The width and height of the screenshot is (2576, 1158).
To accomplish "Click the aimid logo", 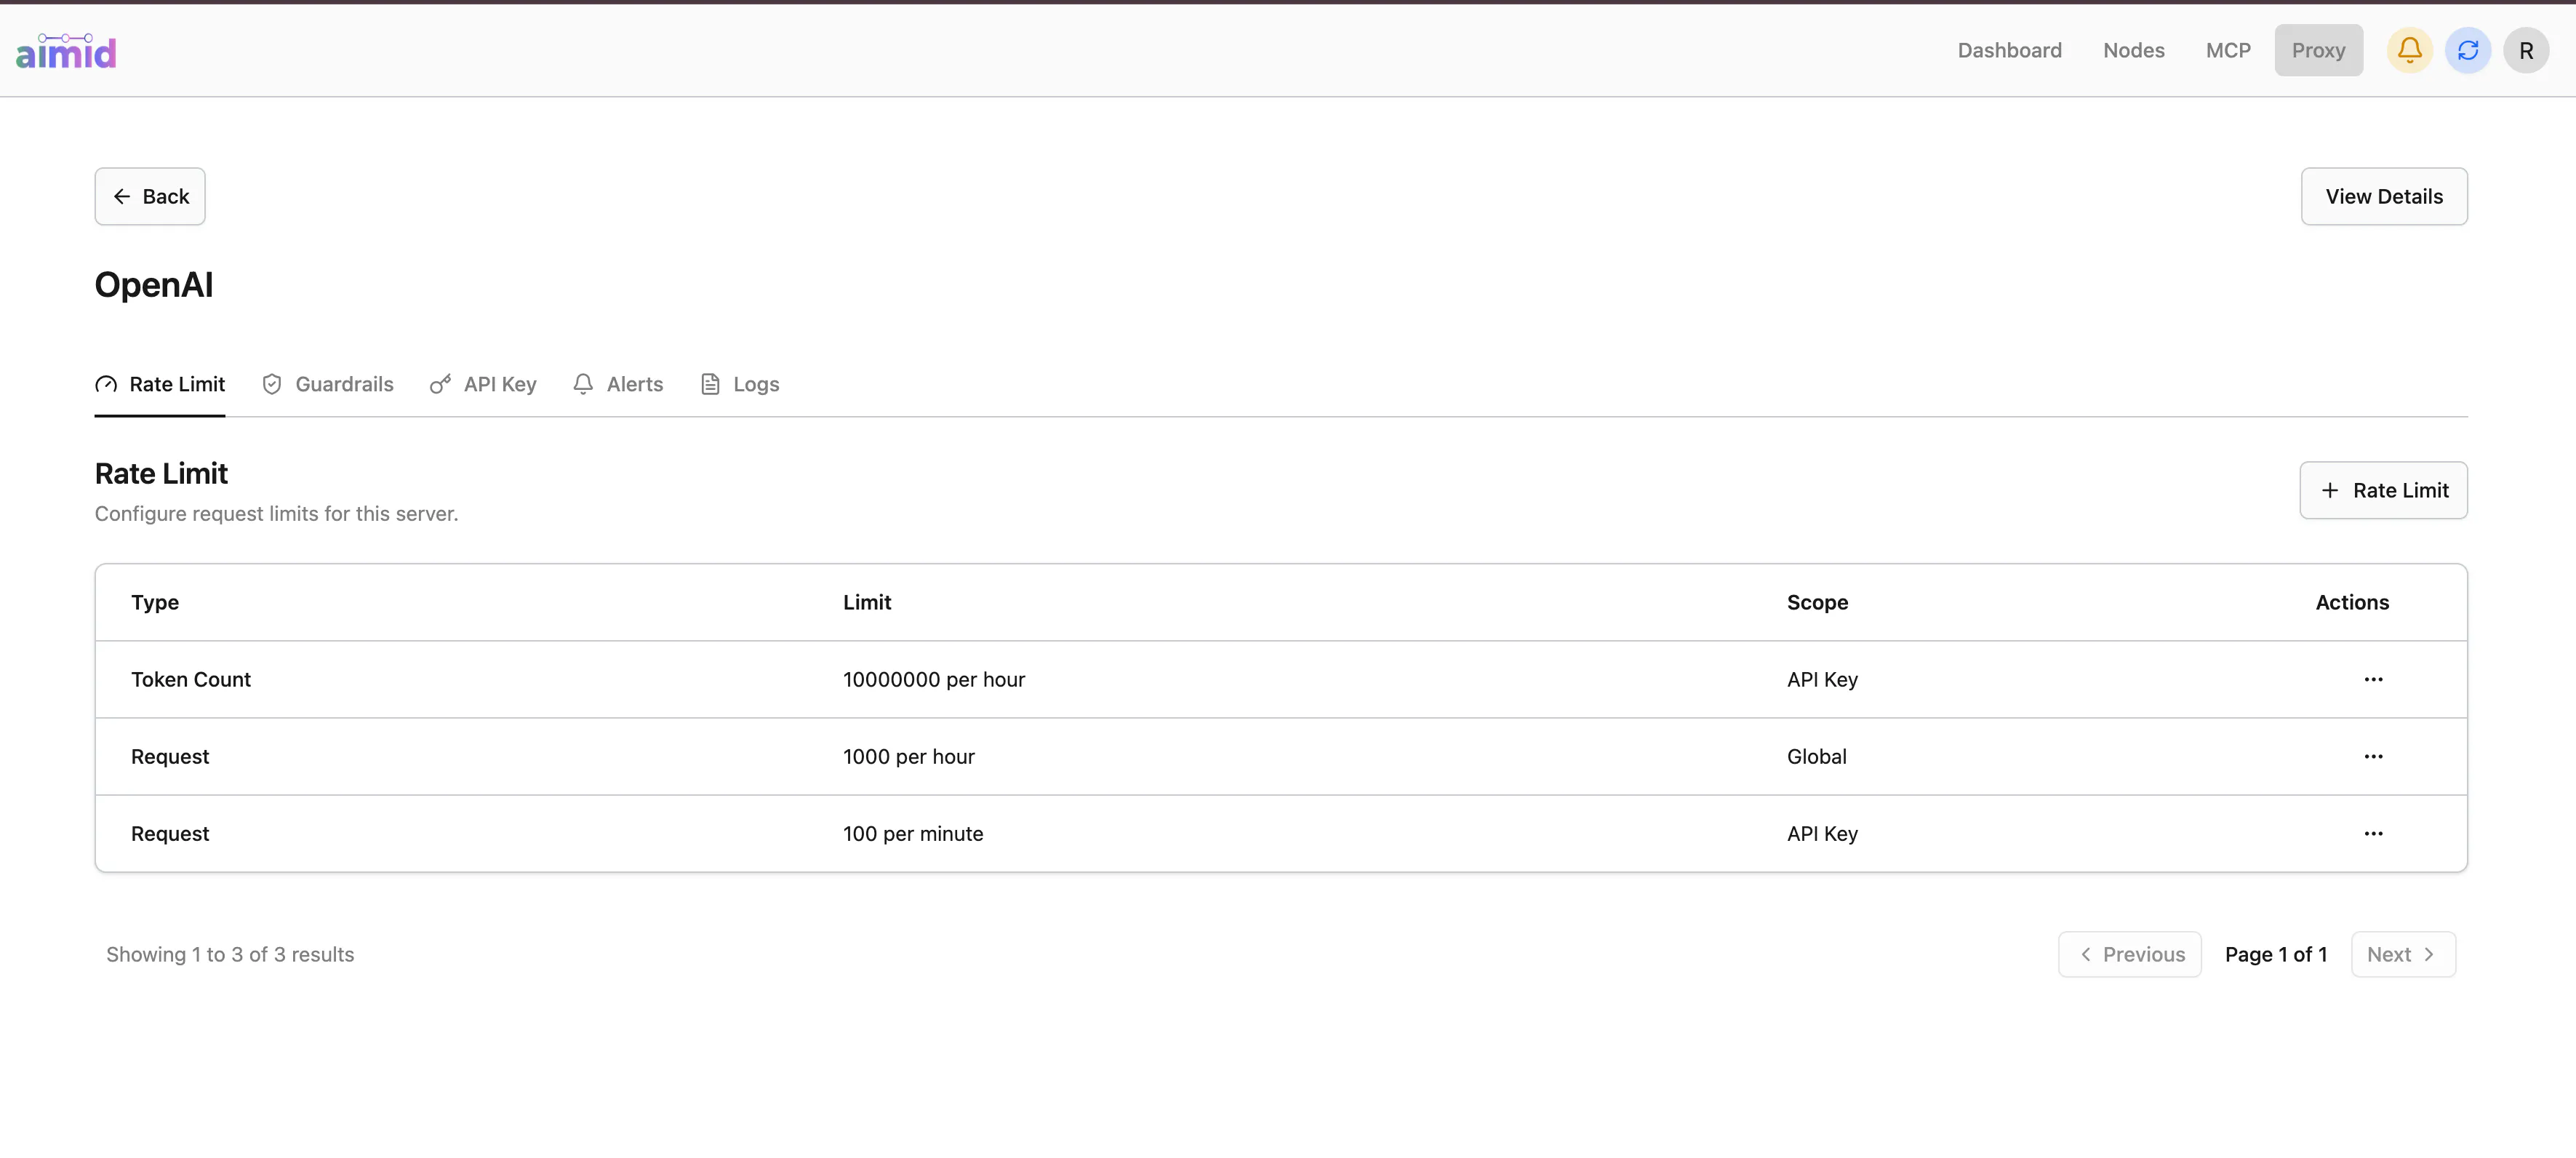I will 66,51.
